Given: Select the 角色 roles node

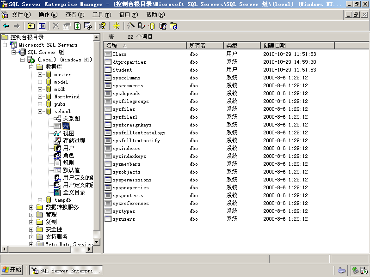Looking at the screenshot, I should [x=68, y=156].
